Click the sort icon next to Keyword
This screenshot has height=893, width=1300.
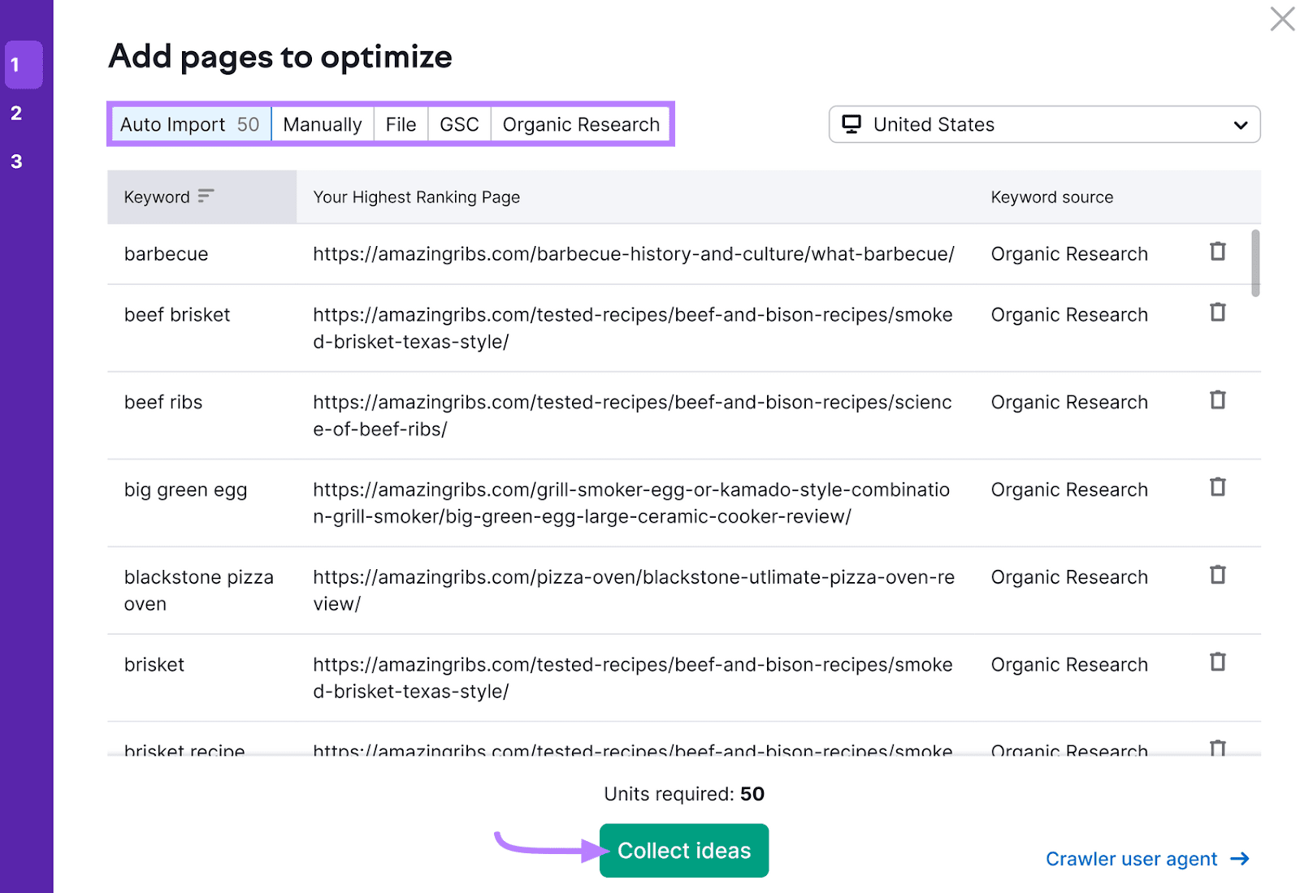point(207,196)
